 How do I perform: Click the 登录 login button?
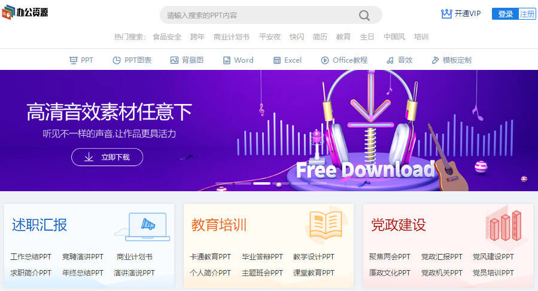(505, 14)
